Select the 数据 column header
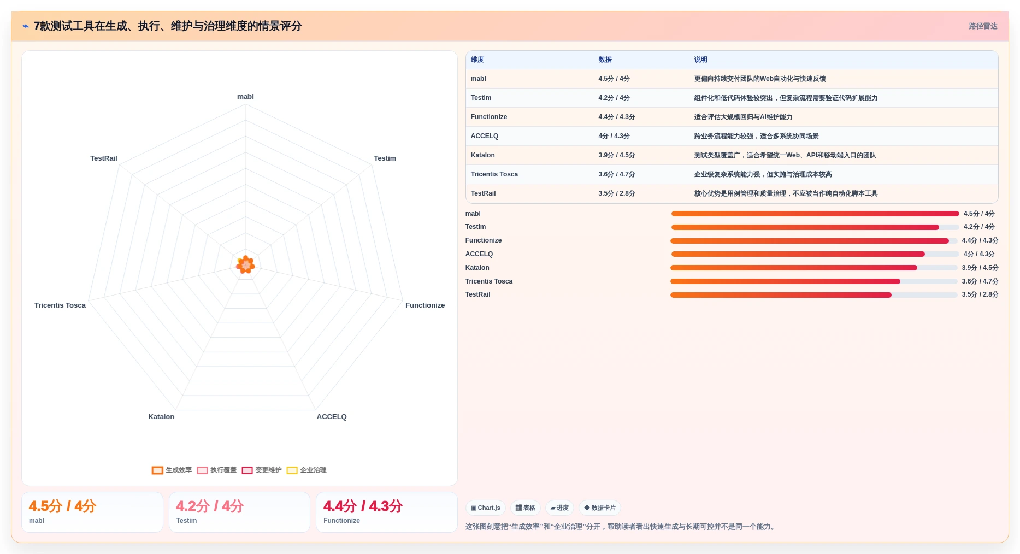This screenshot has width=1020, height=554. pyautogui.click(x=605, y=60)
